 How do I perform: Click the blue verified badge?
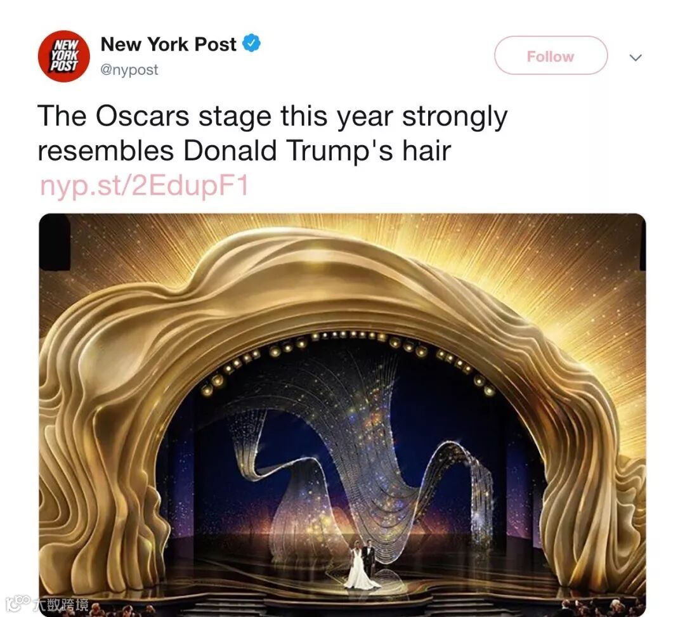251,44
